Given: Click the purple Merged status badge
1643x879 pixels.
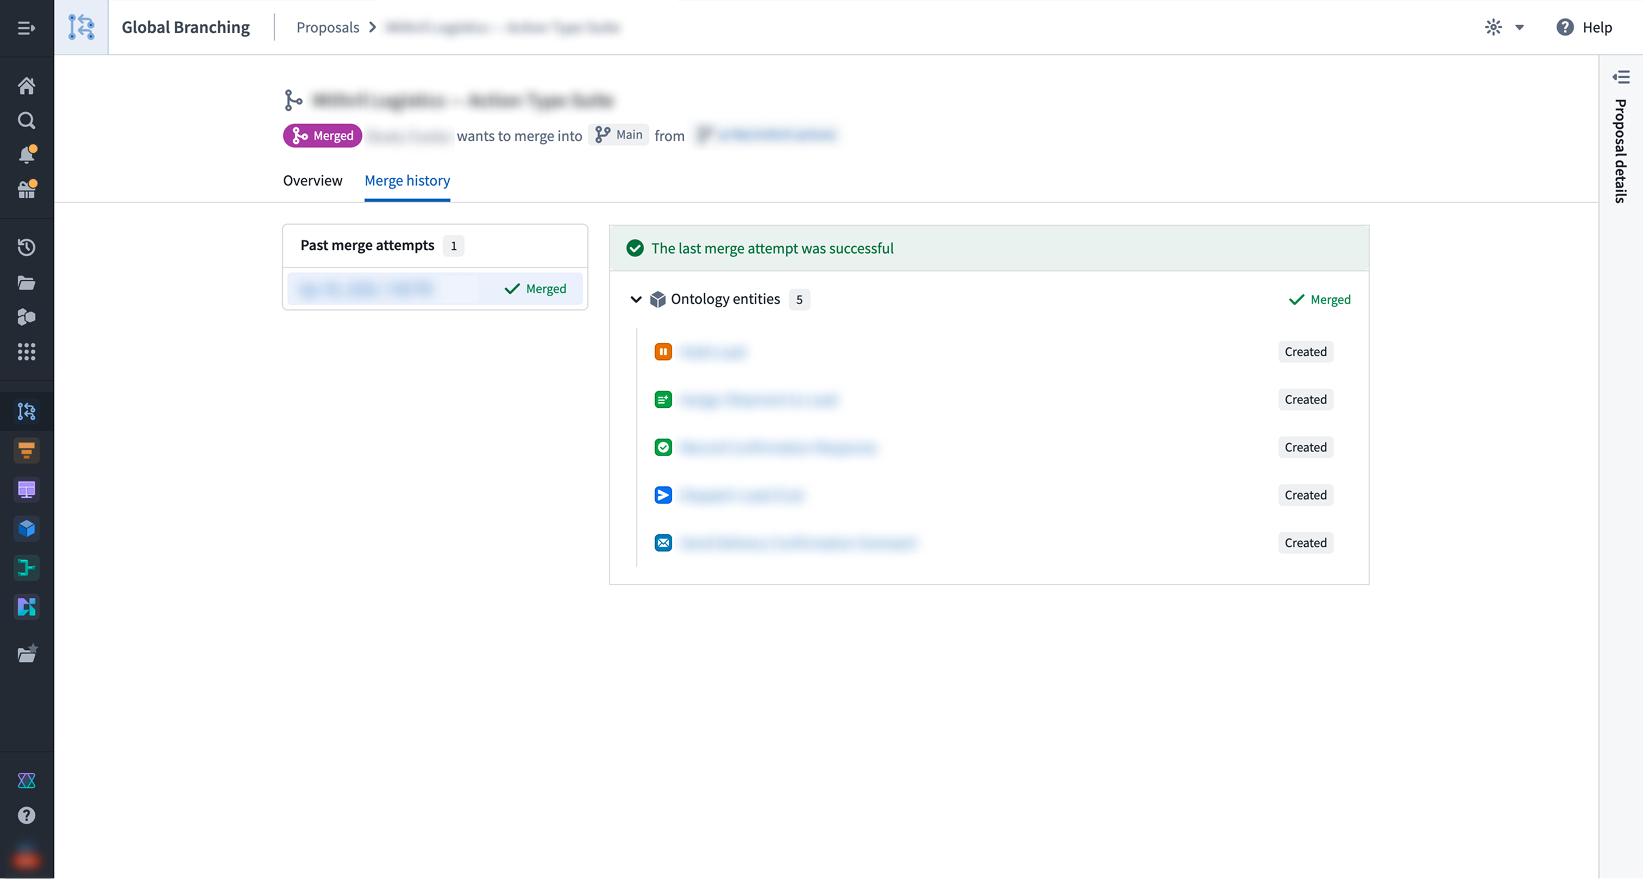Looking at the screenshot, I should click(323, 136).
